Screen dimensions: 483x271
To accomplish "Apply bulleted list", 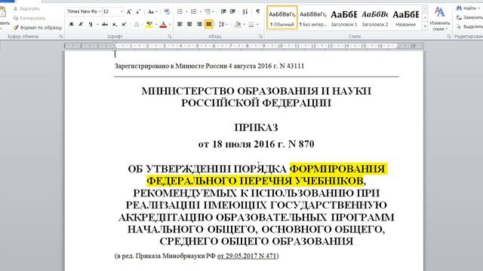I will 180,12.
